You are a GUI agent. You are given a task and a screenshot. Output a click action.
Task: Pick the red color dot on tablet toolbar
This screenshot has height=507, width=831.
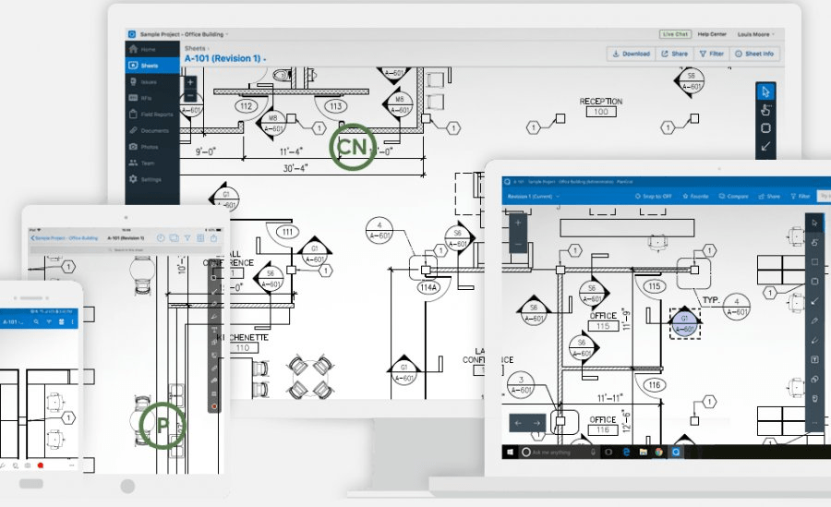point(214,406)
